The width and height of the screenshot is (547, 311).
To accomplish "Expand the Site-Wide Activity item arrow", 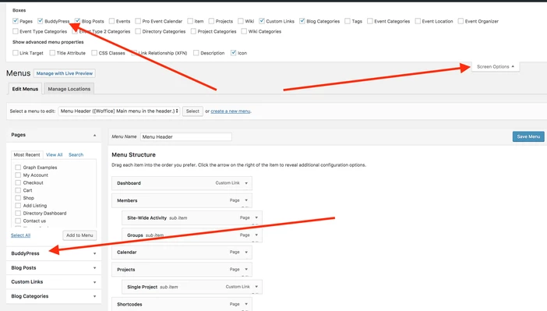I will pyautogui.click(x=256, y=217).
